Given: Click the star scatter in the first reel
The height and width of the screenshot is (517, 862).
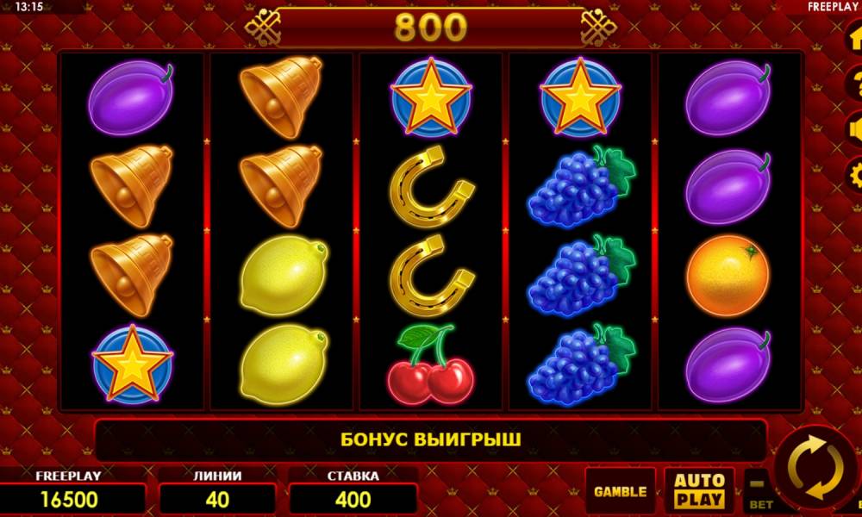Looking at the screenshot, I should pos(133,364).
